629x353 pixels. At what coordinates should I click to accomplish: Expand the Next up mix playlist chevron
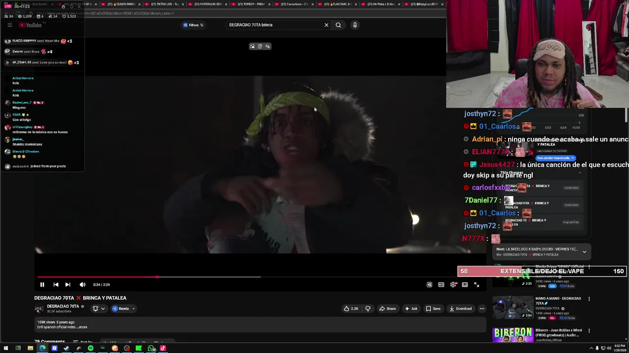coord(584,252)
